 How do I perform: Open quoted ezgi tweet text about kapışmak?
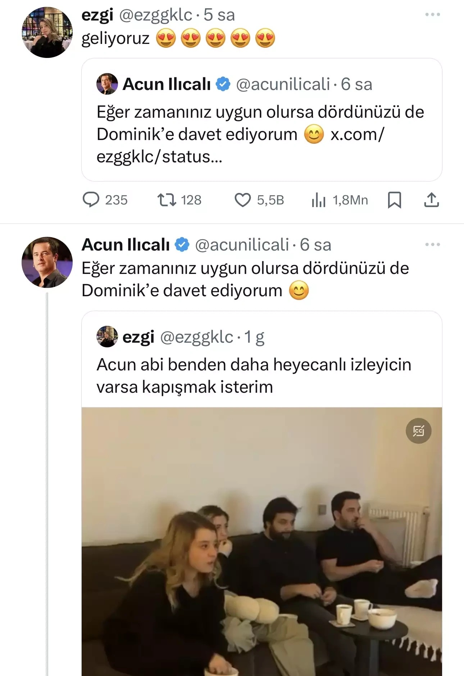[x=254, y=376]
